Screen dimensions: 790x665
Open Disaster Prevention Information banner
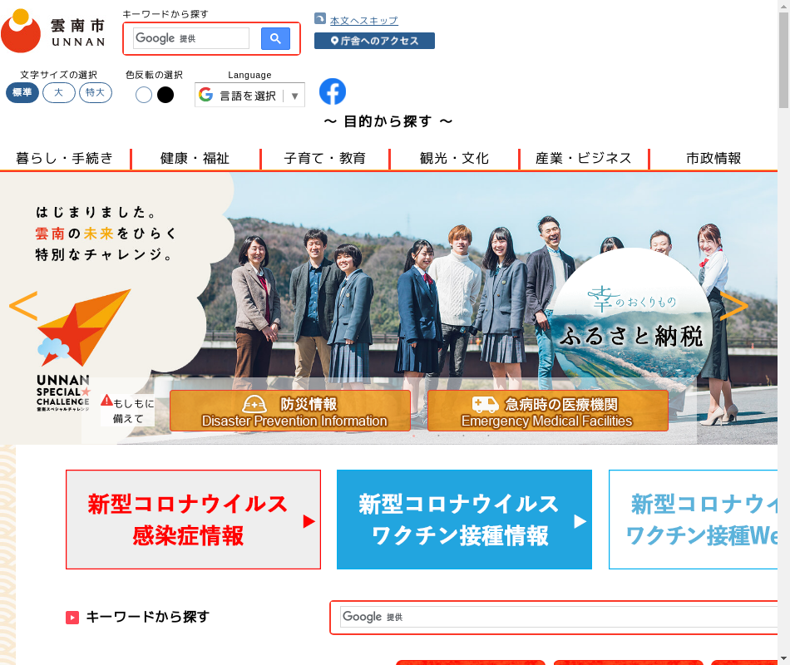[x=290, y=411]
